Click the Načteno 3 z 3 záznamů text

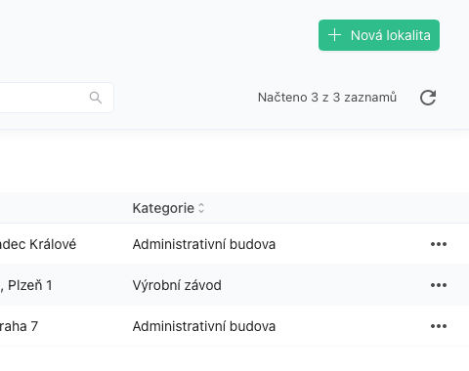327,98
